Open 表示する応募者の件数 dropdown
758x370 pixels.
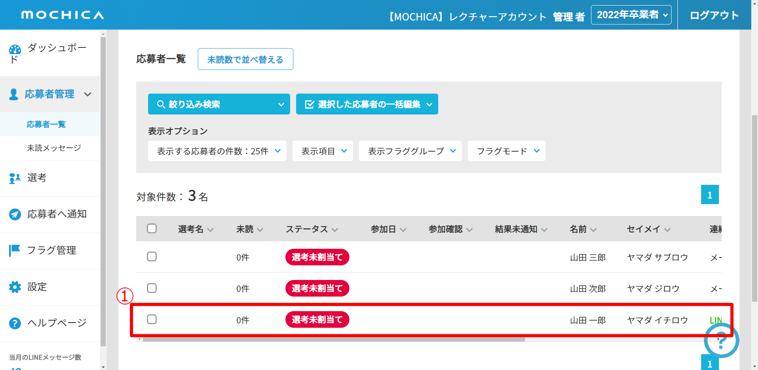217,151
